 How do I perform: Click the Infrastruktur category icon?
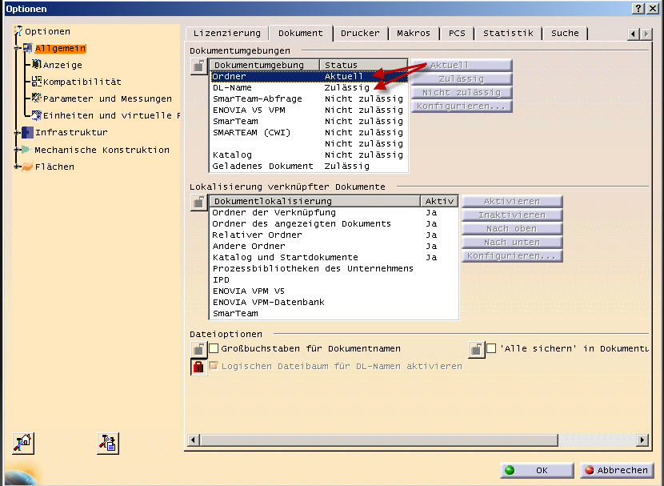(27, 133)
